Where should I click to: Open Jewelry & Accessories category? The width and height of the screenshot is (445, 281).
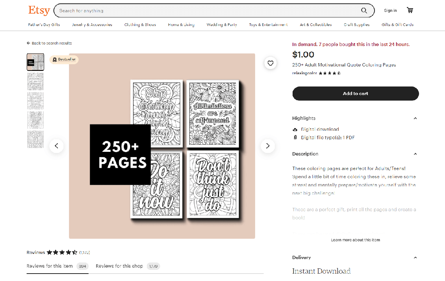(x=92, y=25)
